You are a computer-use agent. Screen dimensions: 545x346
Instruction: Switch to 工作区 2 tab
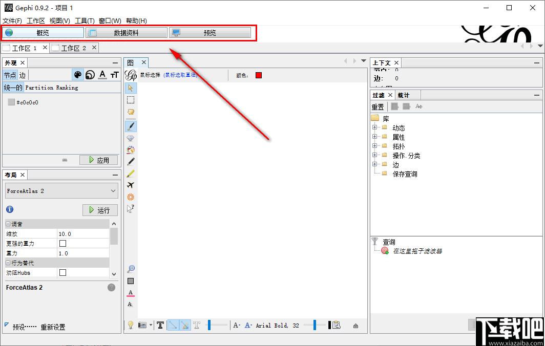(x=73, y=48)
